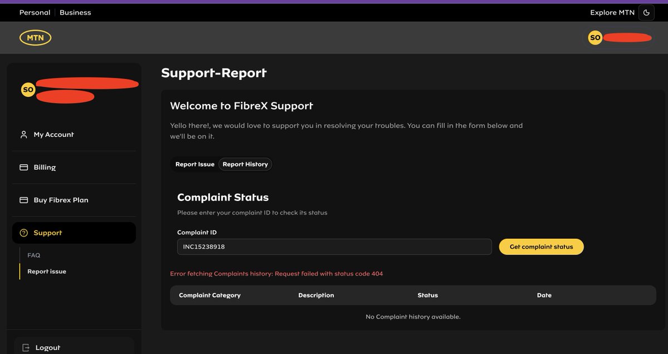Log out using the Logout button
Screen dimensions: 668x354
pos(74,347)
